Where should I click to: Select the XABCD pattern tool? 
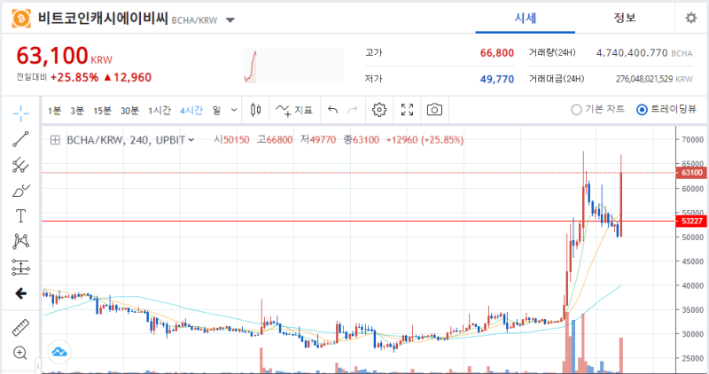coord(20,241)
